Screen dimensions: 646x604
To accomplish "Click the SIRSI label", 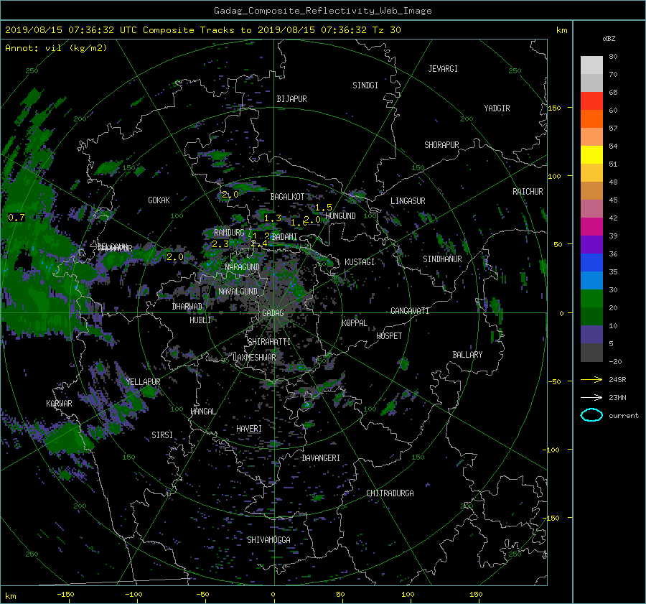I will pyautogui.click(x=162, y=435).
